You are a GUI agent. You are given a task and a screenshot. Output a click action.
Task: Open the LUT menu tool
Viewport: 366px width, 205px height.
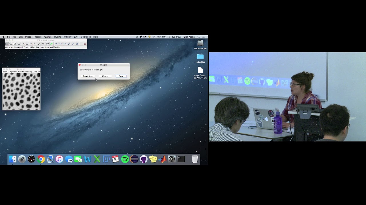click(65, 44)
